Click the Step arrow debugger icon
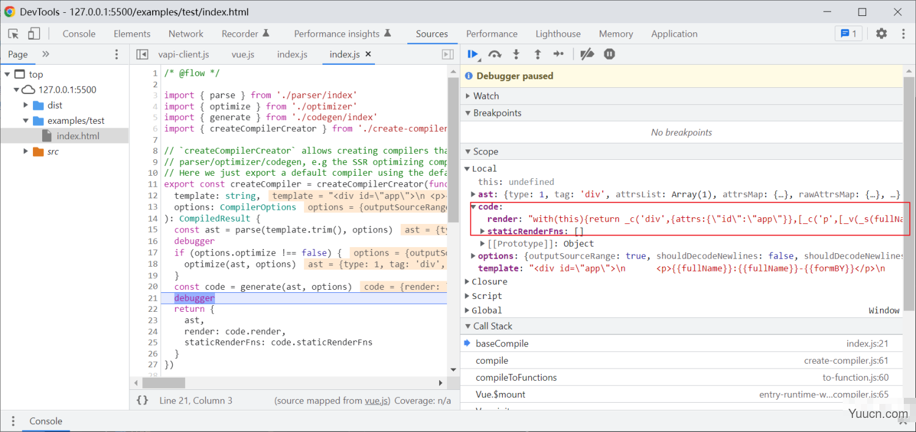This screenshot has height=432, width=916. pos(559,54)
